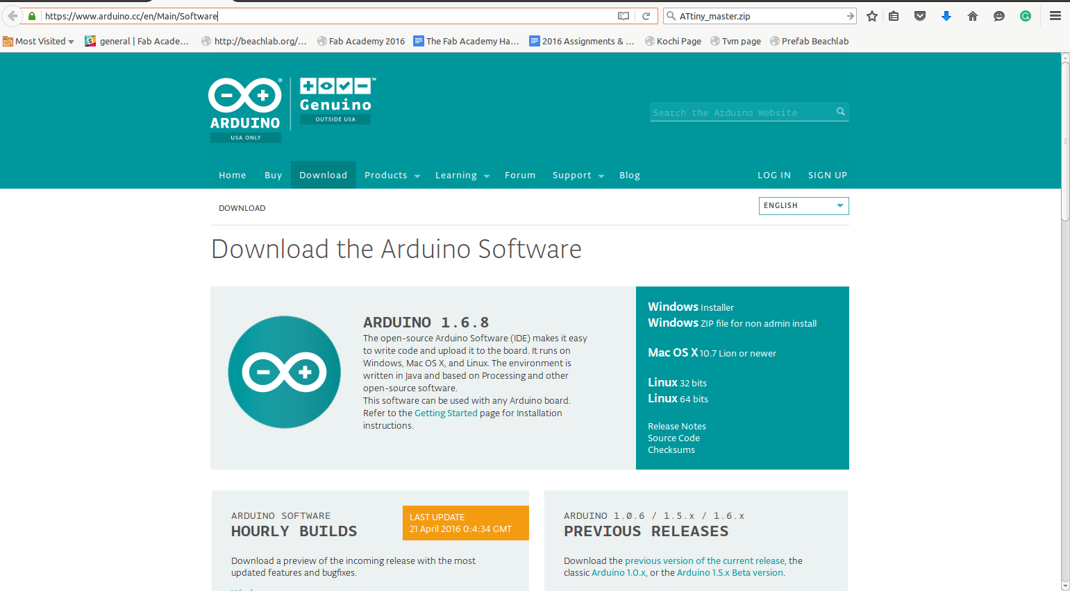
Task: Download Linux 32 bits version
Action: [x=677, y=382]
